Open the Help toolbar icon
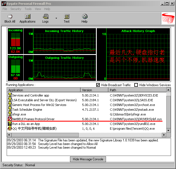This screenshot has height=169, width=176. coord(85,16)
